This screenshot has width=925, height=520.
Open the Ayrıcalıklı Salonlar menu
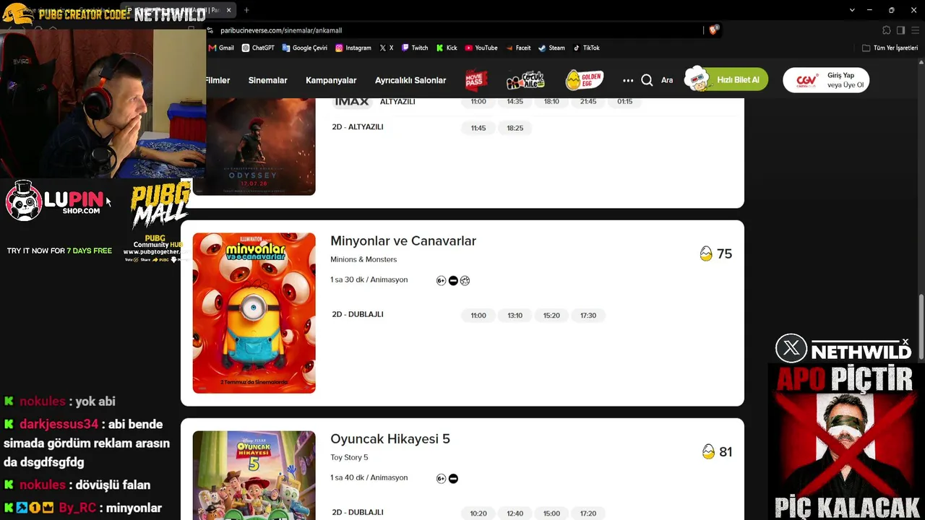pyautogui.click(x=410, y=80)
